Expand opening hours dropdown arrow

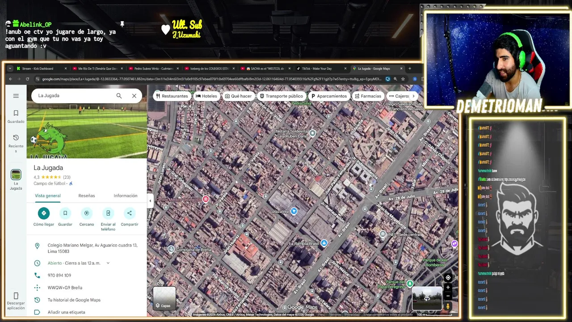click(x=108, y=263)
